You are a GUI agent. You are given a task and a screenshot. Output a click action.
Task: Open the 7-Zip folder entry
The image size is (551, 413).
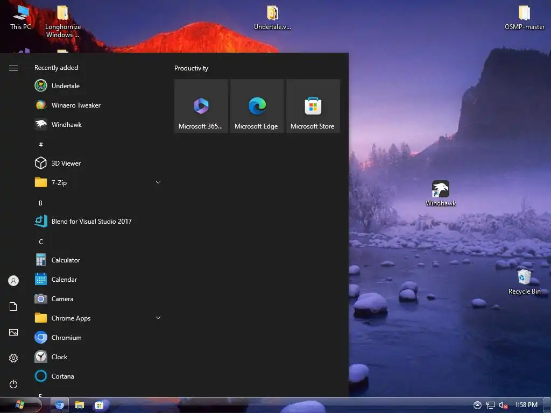98,182
